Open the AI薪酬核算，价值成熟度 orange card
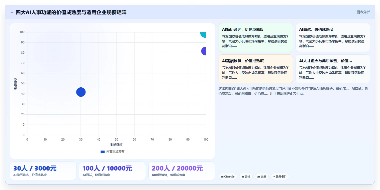 pyautogui.click(x=256, y=69)
